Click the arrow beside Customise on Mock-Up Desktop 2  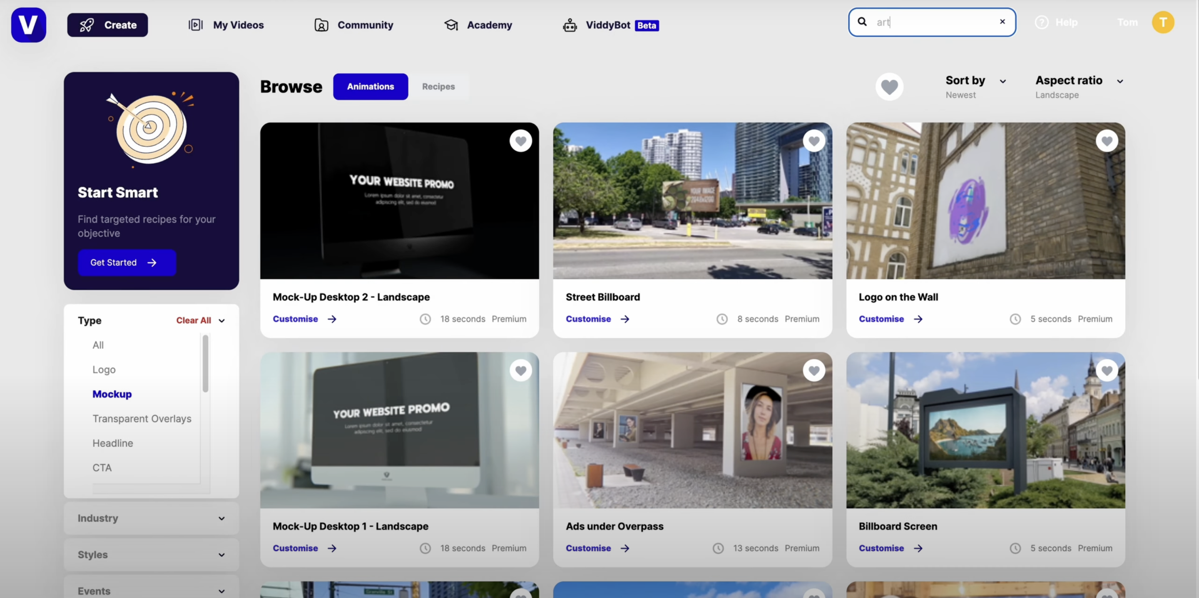[x=331, y=319]
